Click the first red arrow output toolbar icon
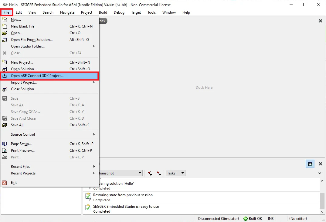The image size is (326, 222). (x=150, y=173)
